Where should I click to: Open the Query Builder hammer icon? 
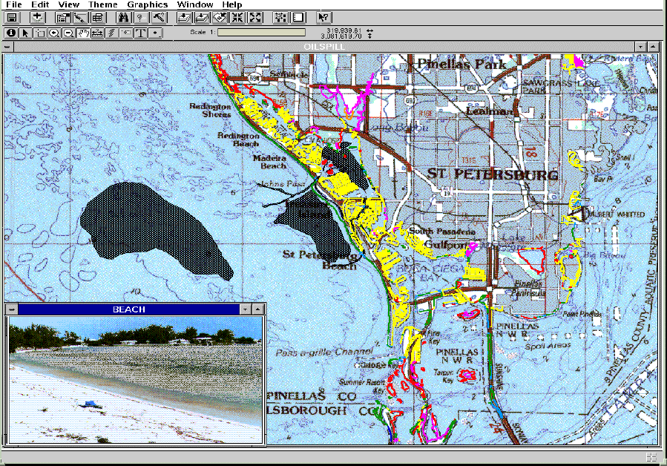coord(159,18)
